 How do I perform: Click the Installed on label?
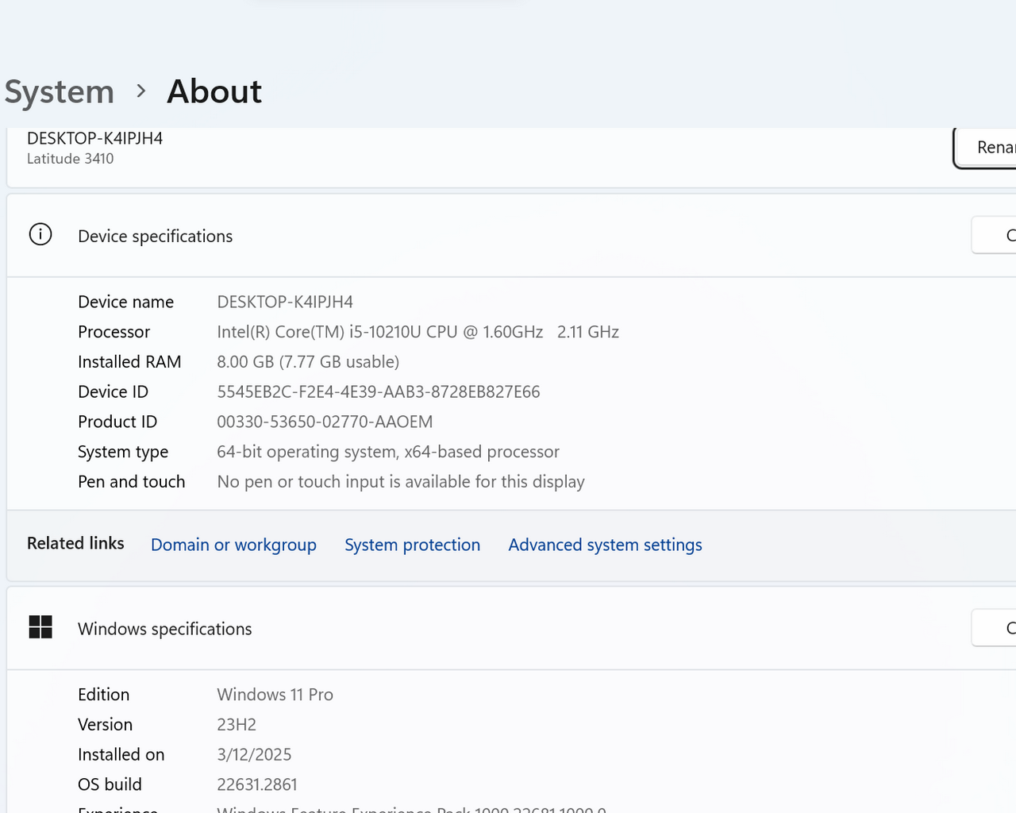[121, 755]
